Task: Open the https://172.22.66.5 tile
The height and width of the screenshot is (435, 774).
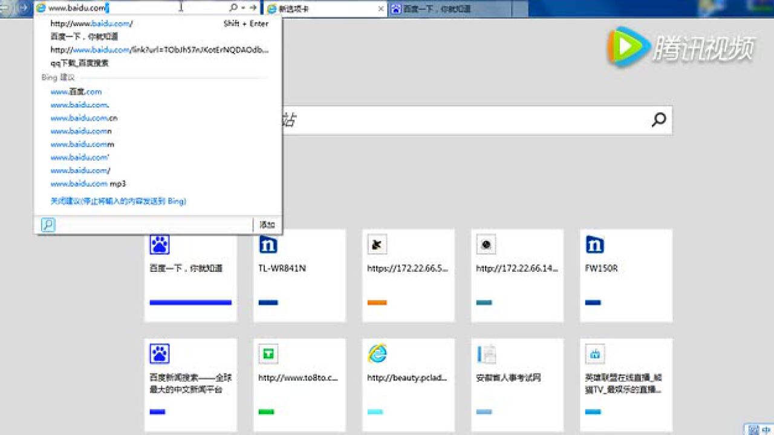Action: (408, 275)
